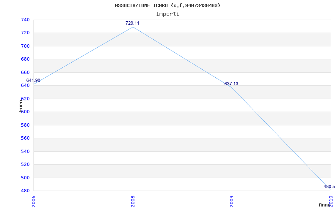Click the 729.11 data label

point(132,23)
